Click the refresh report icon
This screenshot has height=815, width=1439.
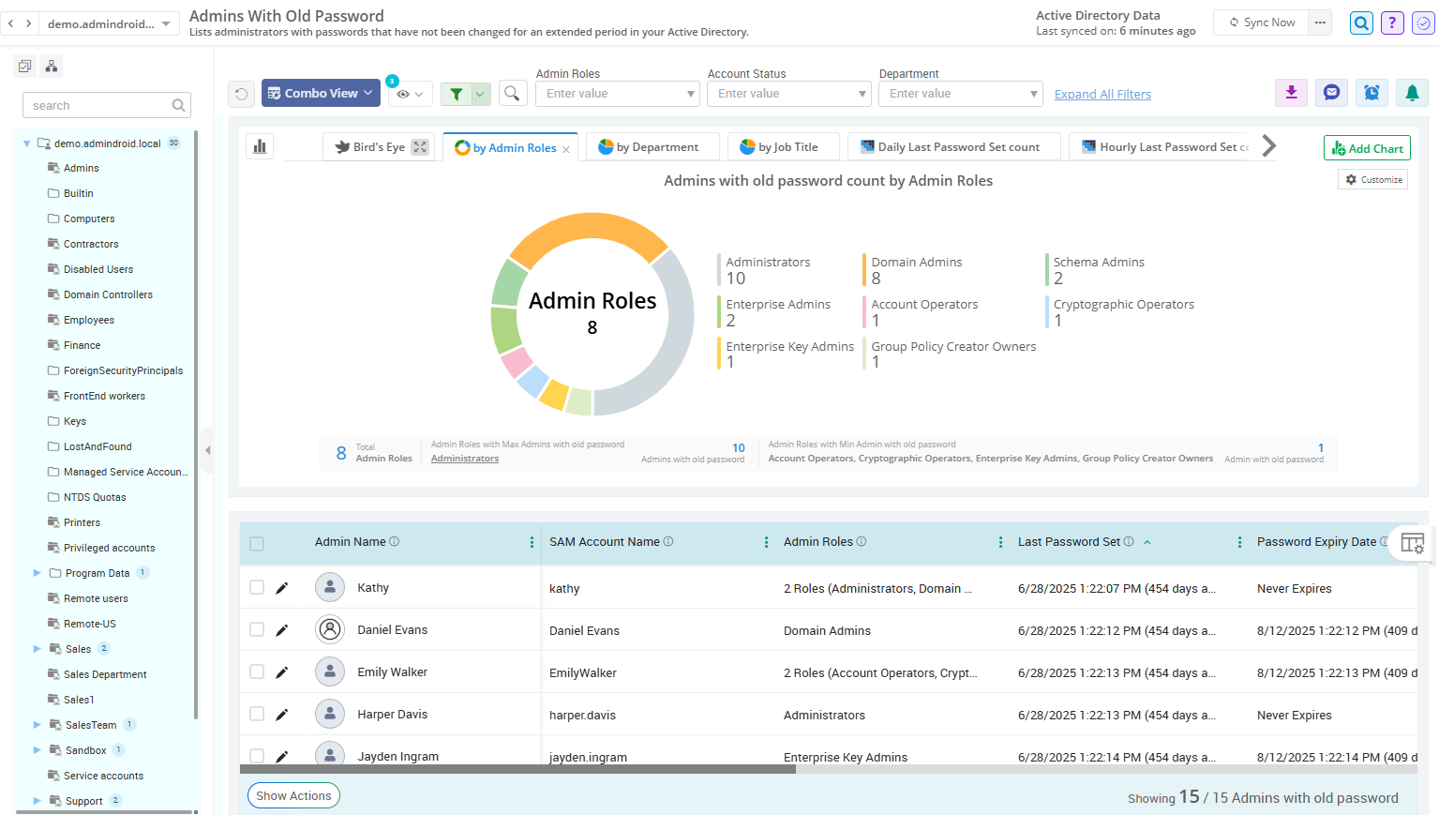click(242, 94)
